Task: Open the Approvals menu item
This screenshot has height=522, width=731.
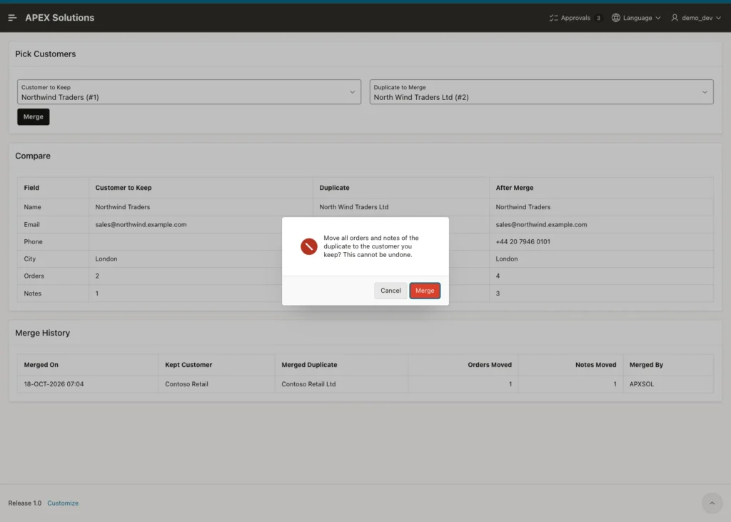Action: [575, 18]
